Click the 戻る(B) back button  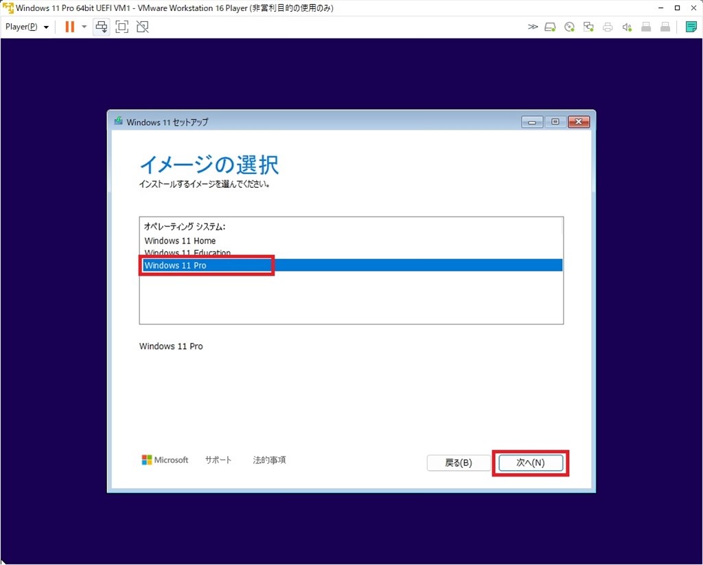459,463
